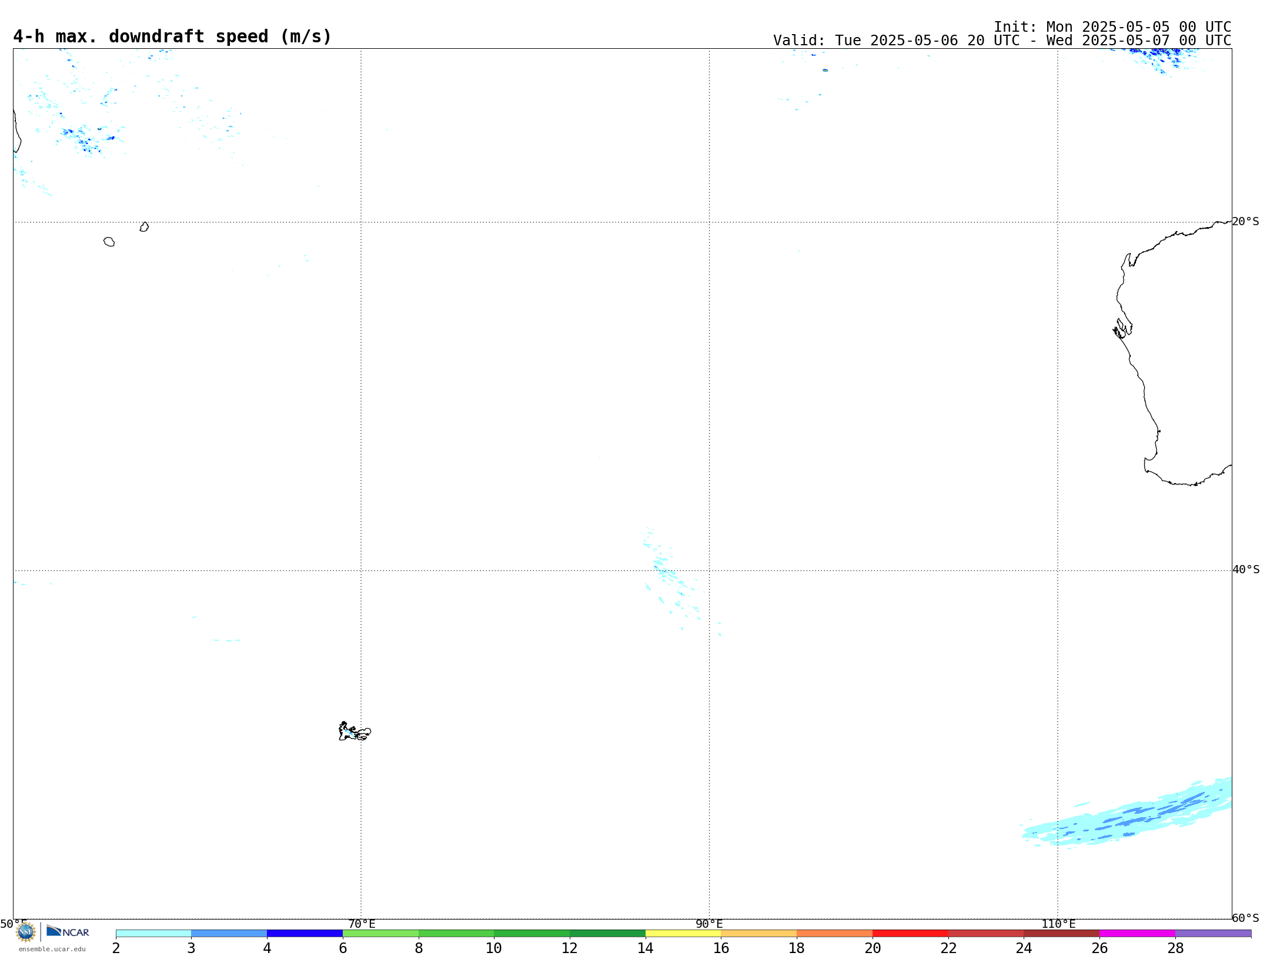Click the colorbar tick label '14'

pos(646,948)
